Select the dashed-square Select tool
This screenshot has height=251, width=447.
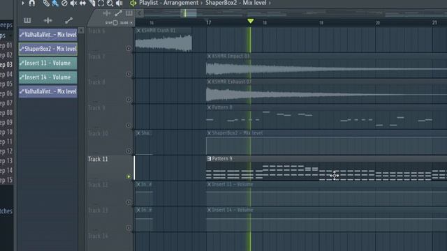pyautogui.click(x=101, y=3)
